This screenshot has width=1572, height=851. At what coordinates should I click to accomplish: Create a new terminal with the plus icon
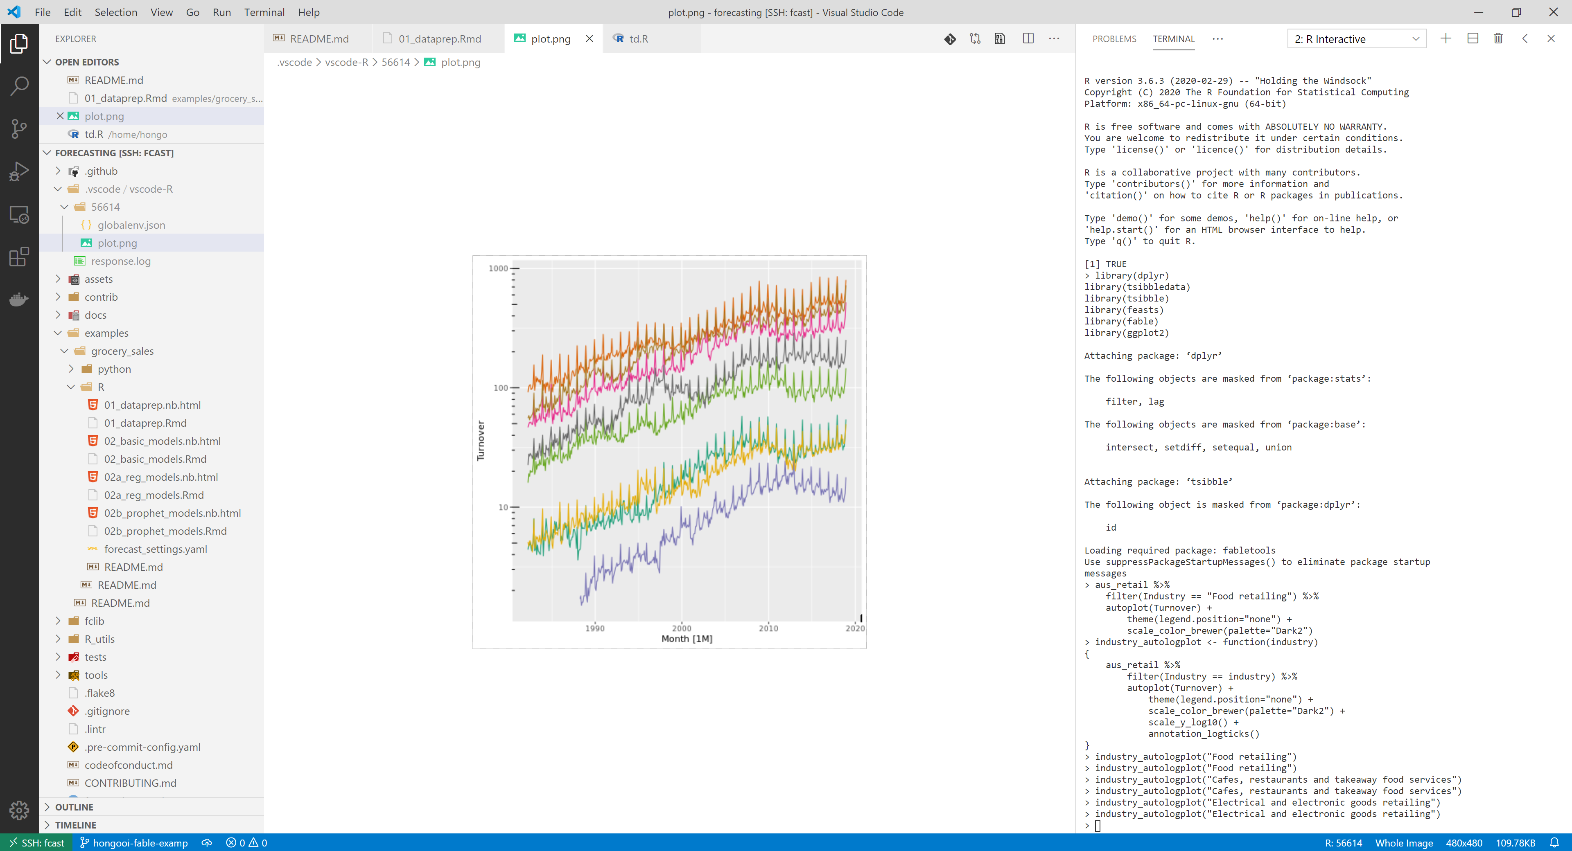coord(1446,38)
